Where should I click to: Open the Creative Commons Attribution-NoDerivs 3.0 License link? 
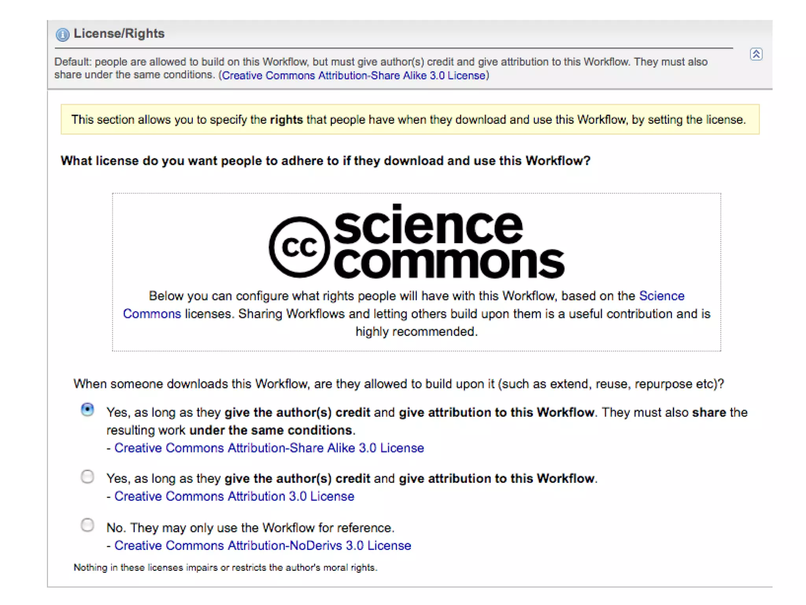(263, 546)
